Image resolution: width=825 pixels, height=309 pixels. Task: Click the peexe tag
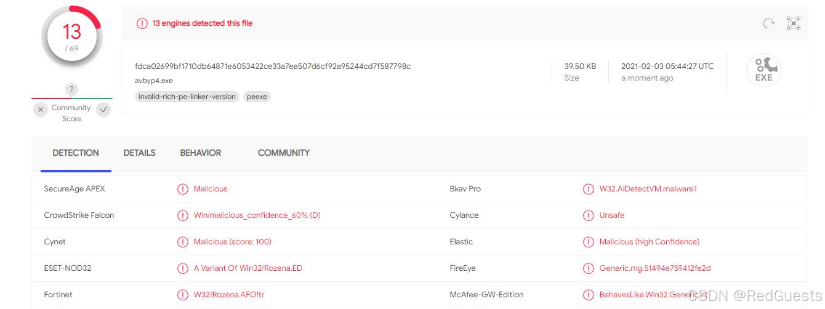257,97
